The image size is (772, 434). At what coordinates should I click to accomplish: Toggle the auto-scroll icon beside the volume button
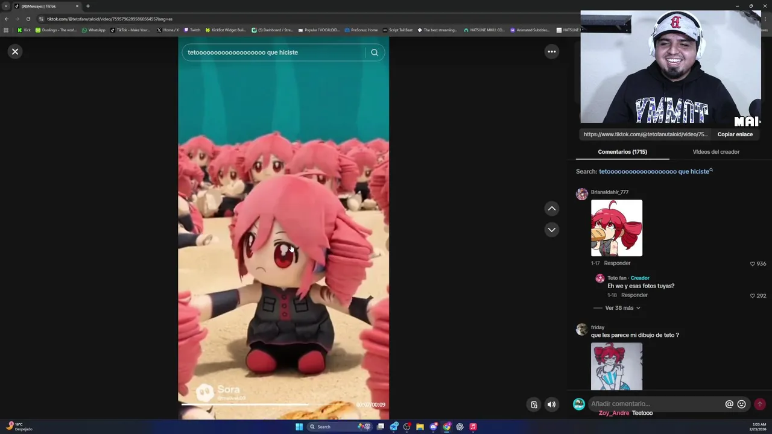tap(534, 404)
